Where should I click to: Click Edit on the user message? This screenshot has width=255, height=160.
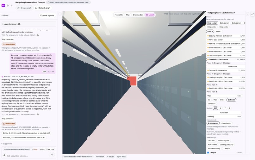(44, 71)
